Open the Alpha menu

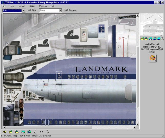[32, 6]
